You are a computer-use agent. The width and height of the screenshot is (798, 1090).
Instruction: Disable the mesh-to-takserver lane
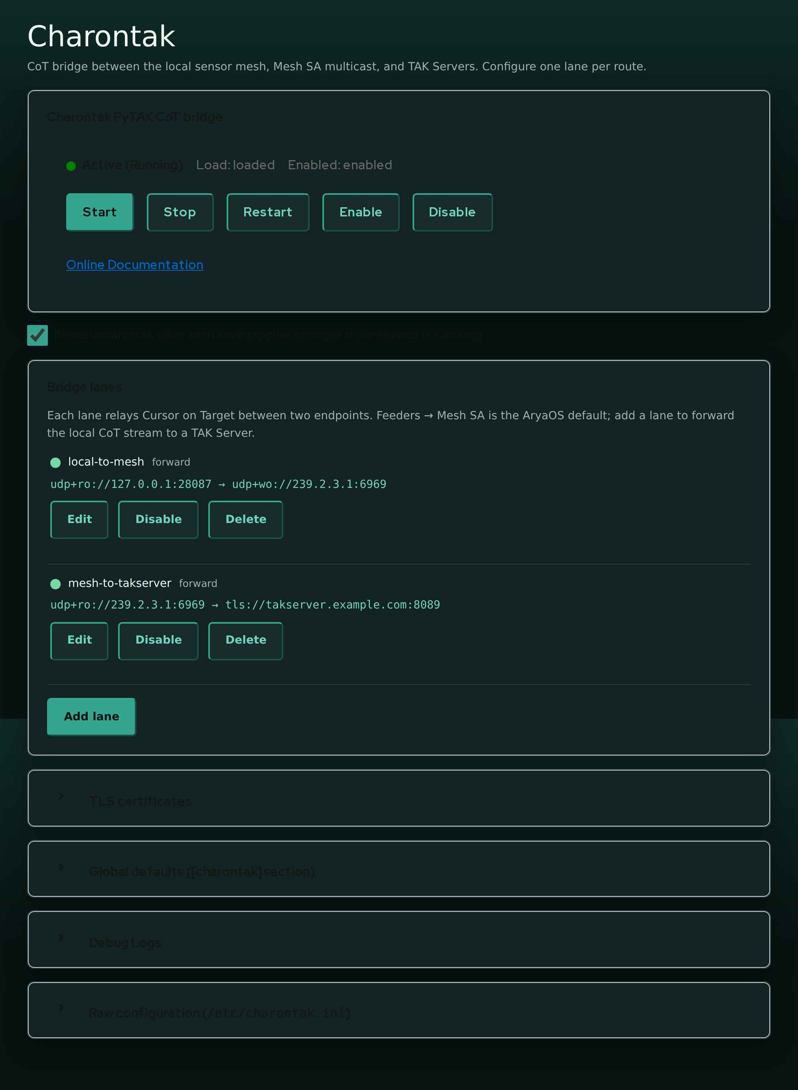pos(158,640)
